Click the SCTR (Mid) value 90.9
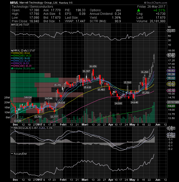 118,21
